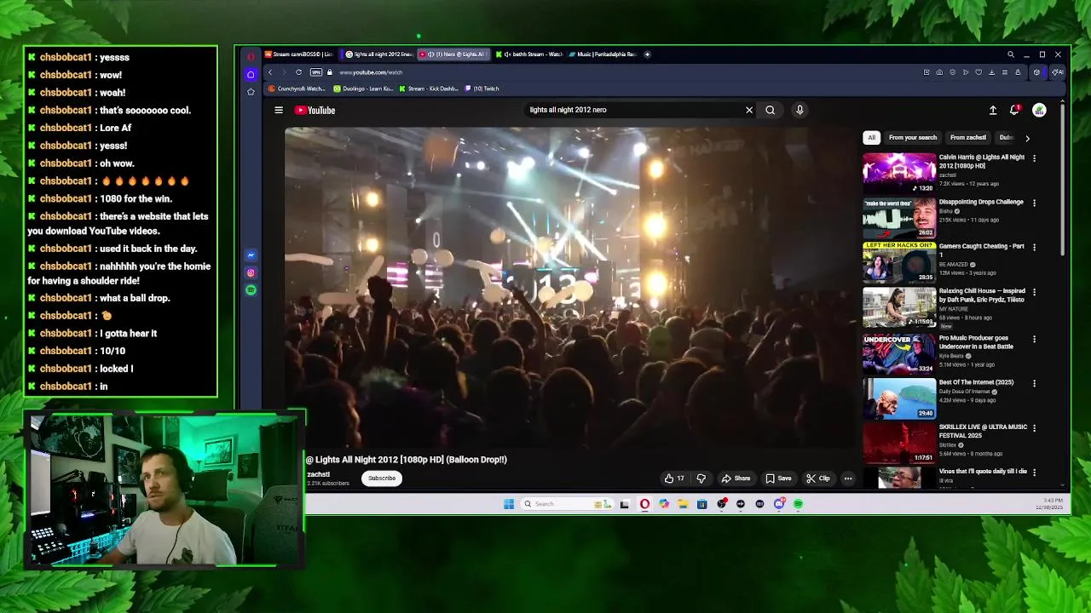Click the YouTube video player to pause
Image resolution: width=1091 pixels, height=613 pixels.
tap(572, 287)
